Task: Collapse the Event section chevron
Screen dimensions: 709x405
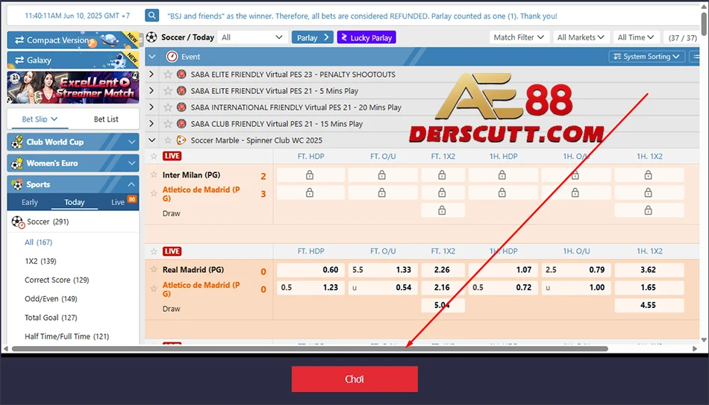Action: (152, 57)
